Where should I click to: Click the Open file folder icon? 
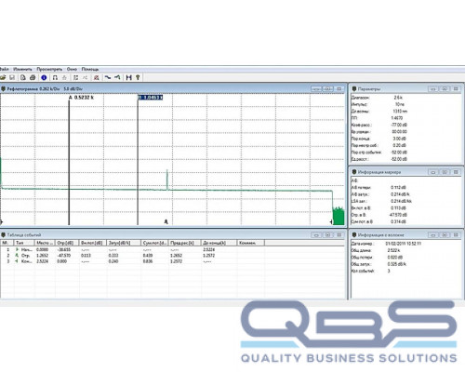point(3,77)
